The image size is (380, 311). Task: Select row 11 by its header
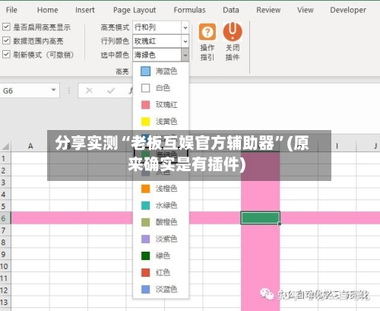(x=5, y=278)
